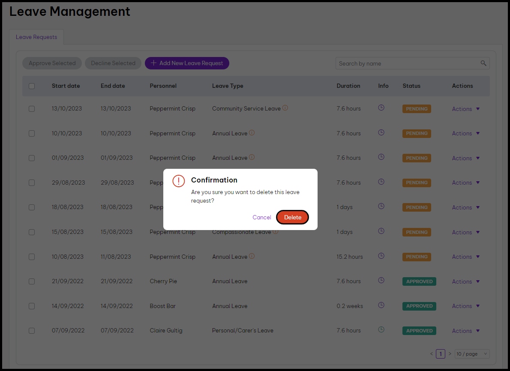Viewport: 510px width, 371px height.
Task: Click the Add New Leave Request button
Action: (187, 63)
